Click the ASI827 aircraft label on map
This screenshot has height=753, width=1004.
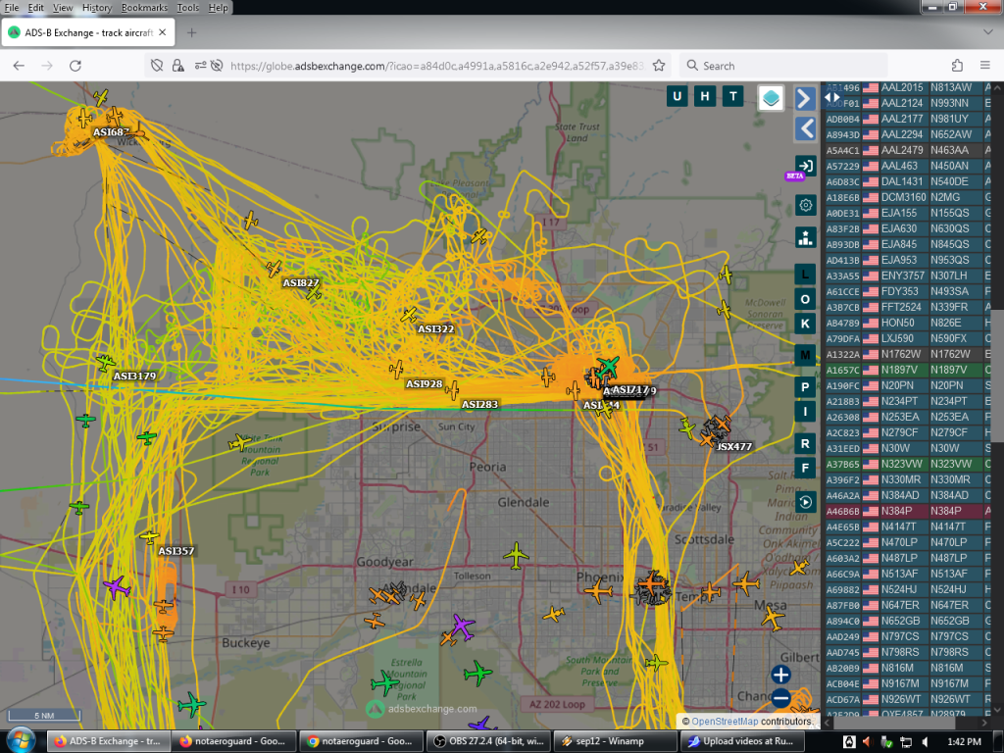[x=301, y=282]
